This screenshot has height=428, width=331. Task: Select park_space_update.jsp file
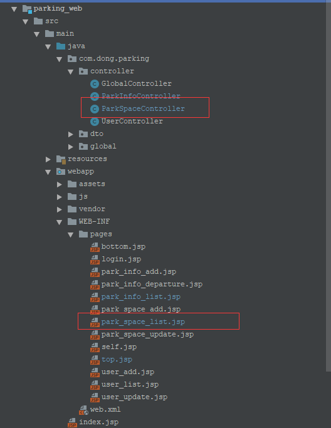(x=147, y=335)
